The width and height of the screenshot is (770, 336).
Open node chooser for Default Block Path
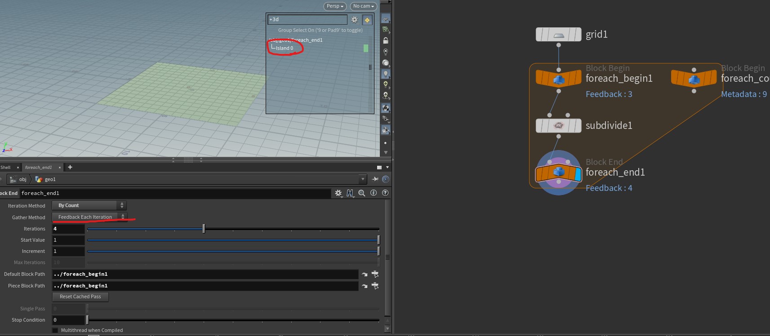tap(375, 274)
